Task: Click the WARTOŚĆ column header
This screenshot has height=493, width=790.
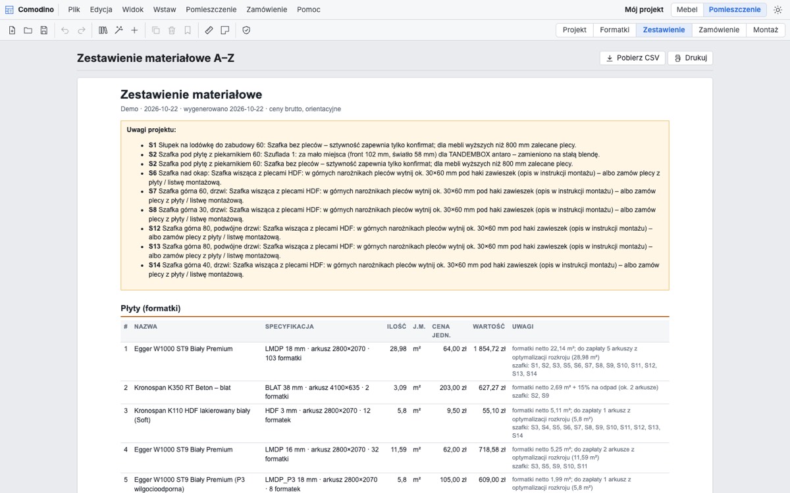Action: coord(488,327)
